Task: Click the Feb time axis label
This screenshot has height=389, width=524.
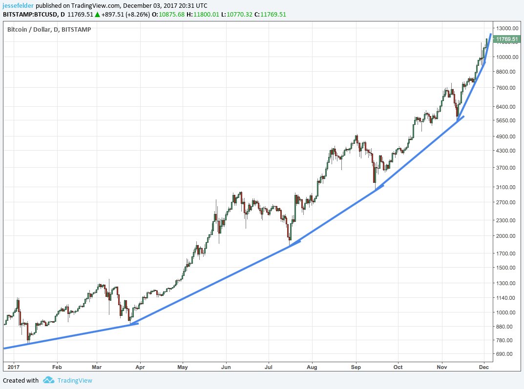Action: [57, 367]
